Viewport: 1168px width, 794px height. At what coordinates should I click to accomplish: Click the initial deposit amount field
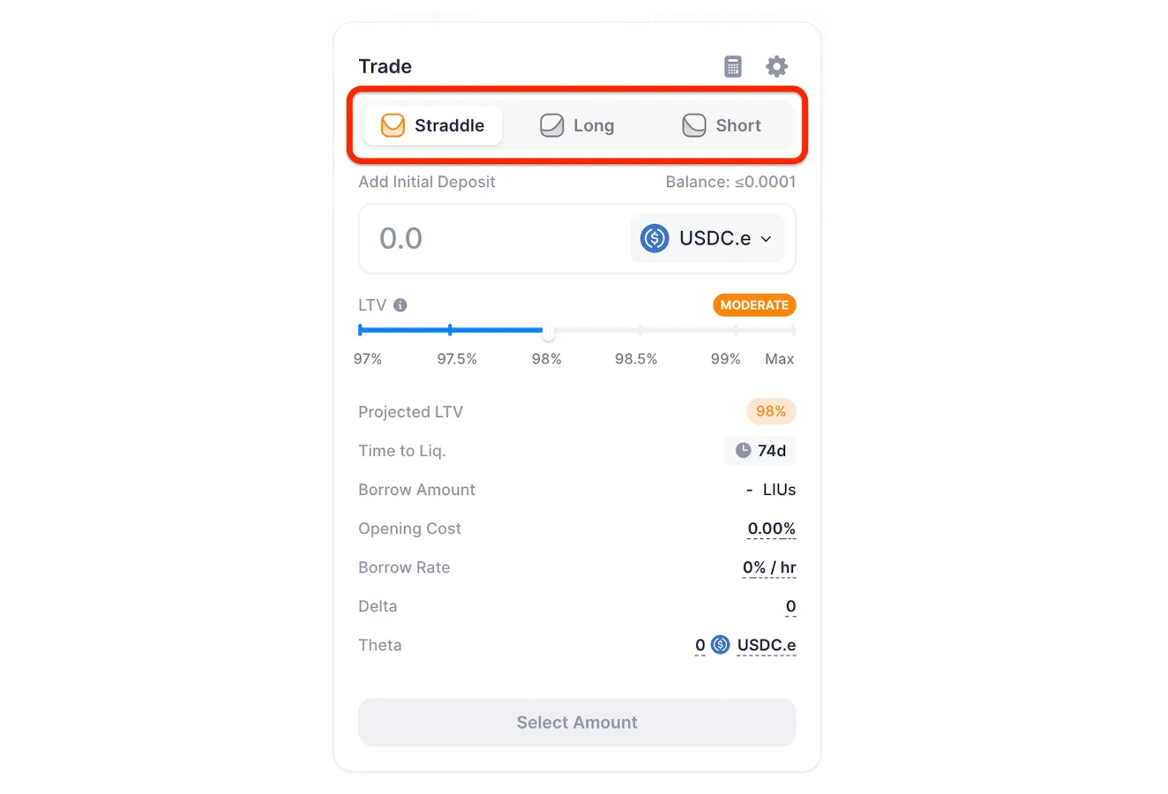click(x=494, y=238)
